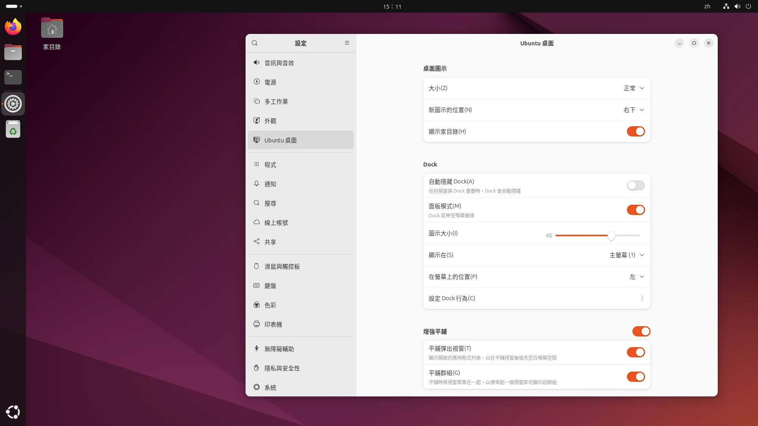Open 設定 Dock 行為 options
The image size is (758, 426).
536,298
